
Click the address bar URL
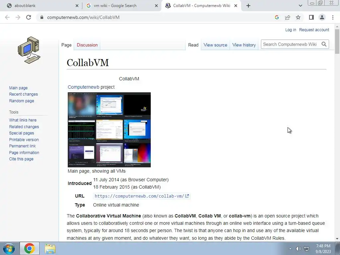tap(83, 17)
